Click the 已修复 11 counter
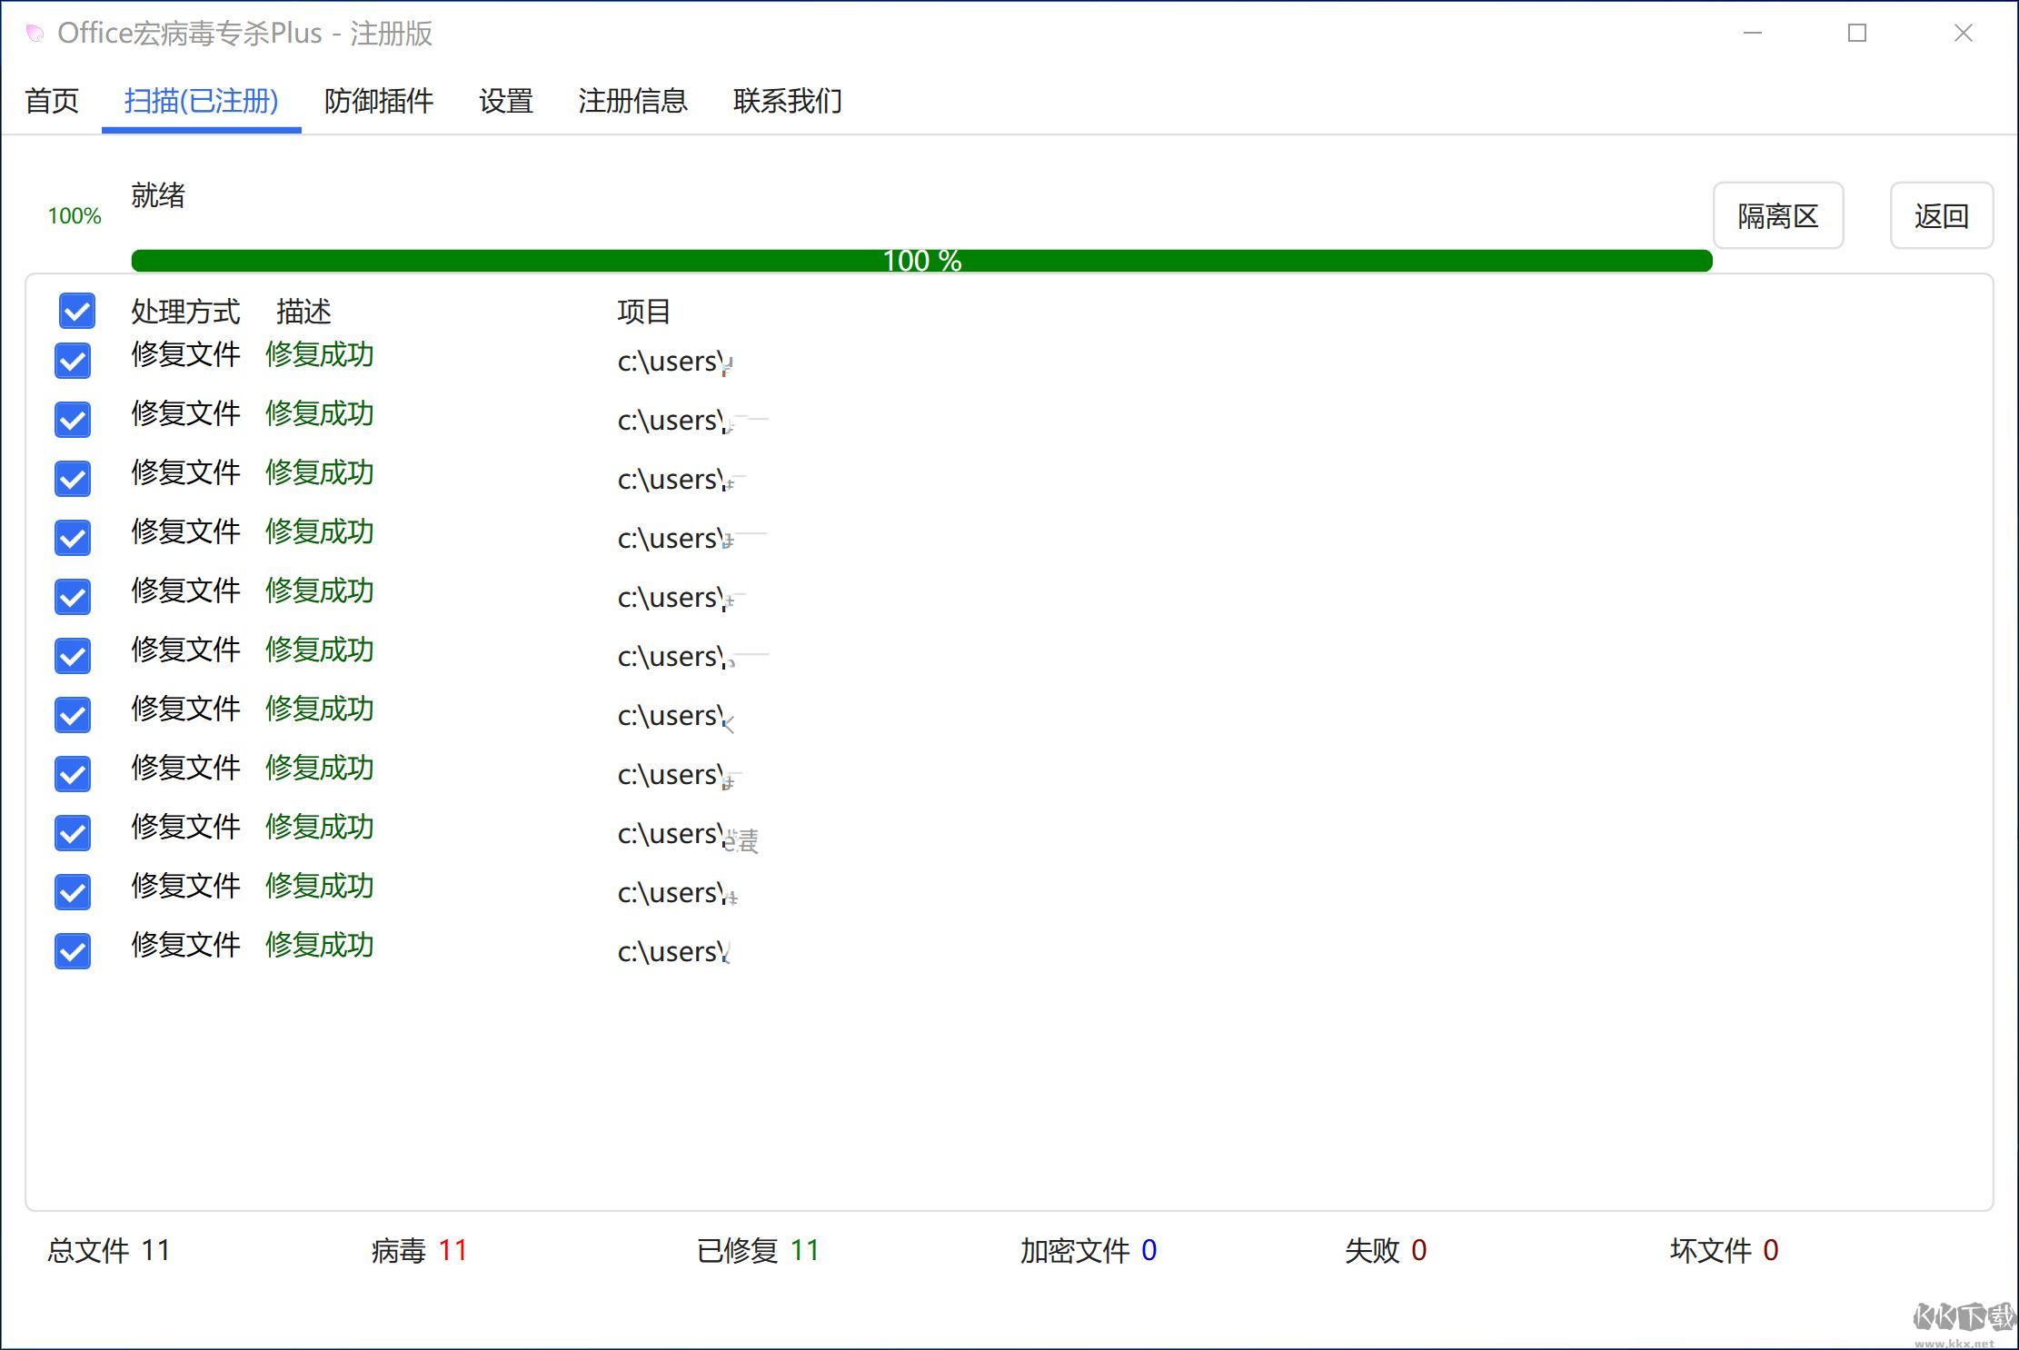The height and width of the screenshot is (1350, 2019). pos(758,1251)
